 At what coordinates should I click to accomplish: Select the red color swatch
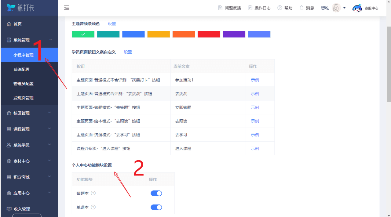[x=209, y=34]
